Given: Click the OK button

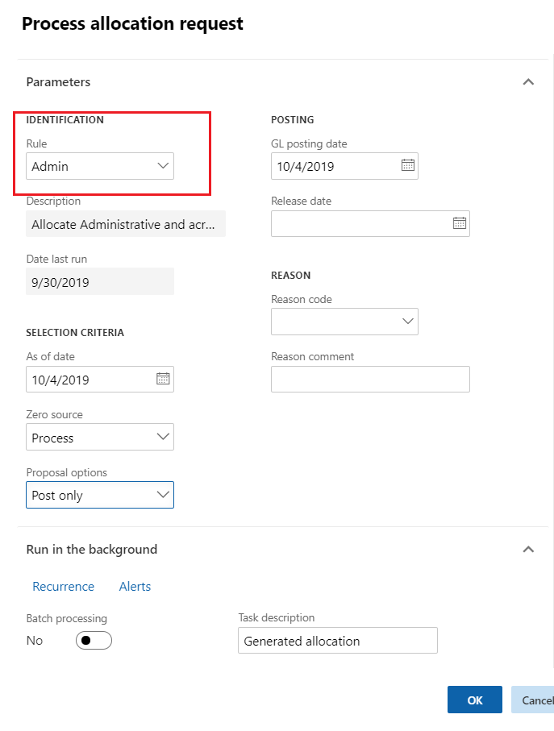Looking at the screenshot, I should point(474,700).
